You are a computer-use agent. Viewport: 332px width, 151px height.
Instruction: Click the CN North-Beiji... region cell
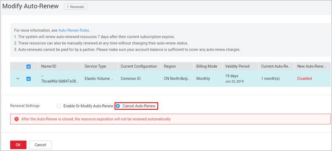tap(177, 79)
